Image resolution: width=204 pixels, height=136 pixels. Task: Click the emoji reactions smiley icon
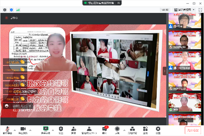coord(7,106)
